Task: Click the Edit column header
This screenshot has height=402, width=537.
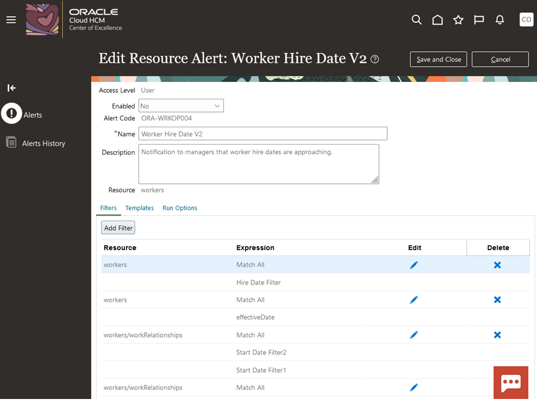Action: pos(415,248)
